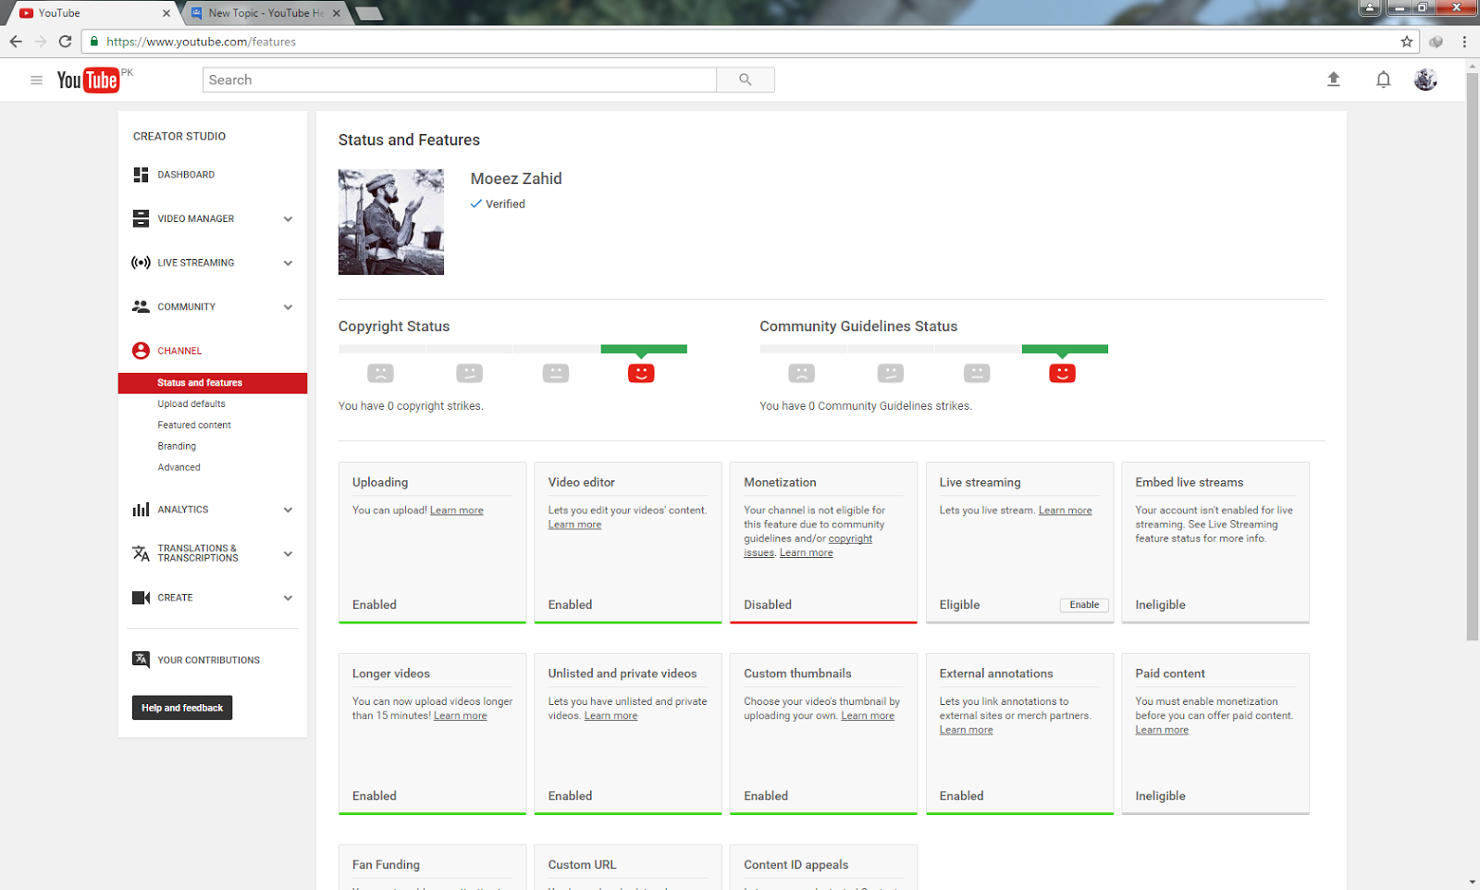
Task: Open Featured content in the Channel menu
Action: point(194,426)
